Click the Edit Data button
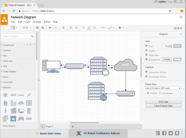This screenshot has height=138, width=186. pos(163,102)
